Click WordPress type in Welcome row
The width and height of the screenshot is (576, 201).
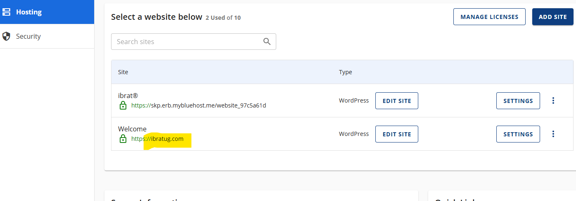click(354, 134)
